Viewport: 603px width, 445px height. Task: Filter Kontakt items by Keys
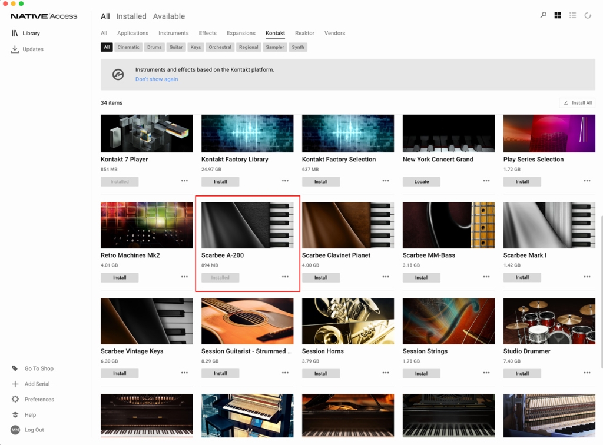(x=196, y=47)
